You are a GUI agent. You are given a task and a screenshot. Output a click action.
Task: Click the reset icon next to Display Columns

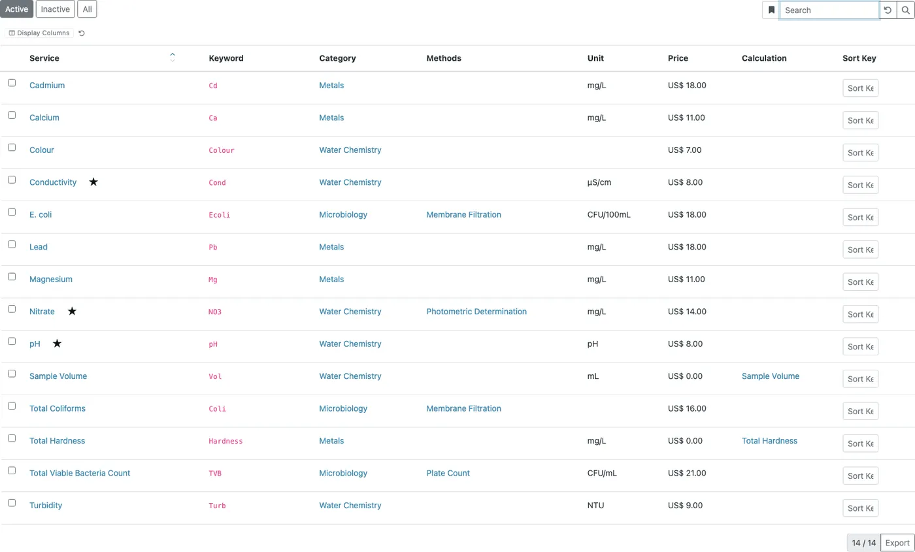tap(81, 33)
